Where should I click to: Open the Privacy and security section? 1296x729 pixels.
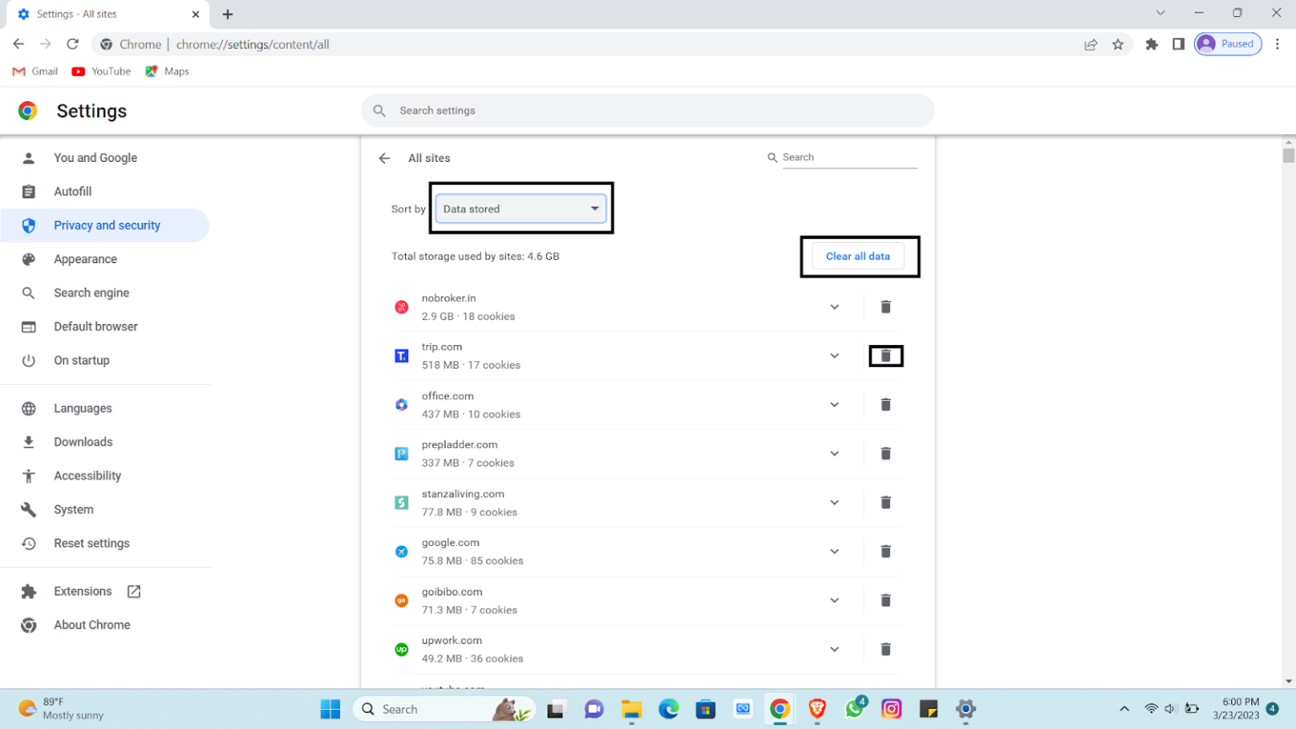coord(106,225)
